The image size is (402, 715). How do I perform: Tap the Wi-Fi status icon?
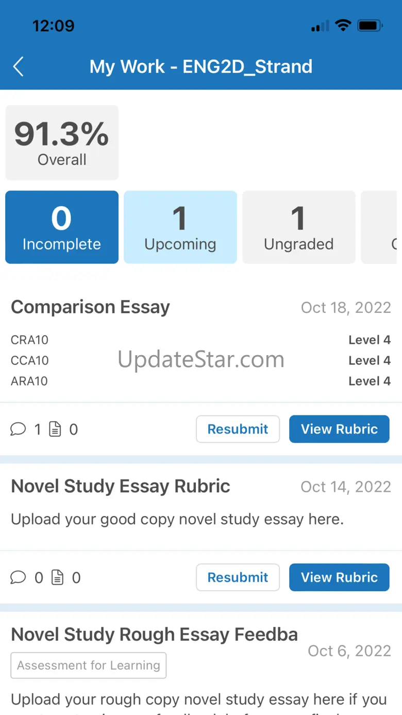point(342,25)
